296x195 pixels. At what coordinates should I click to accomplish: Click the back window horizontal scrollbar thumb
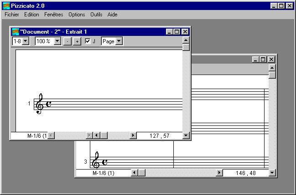(x=141, y=173)
